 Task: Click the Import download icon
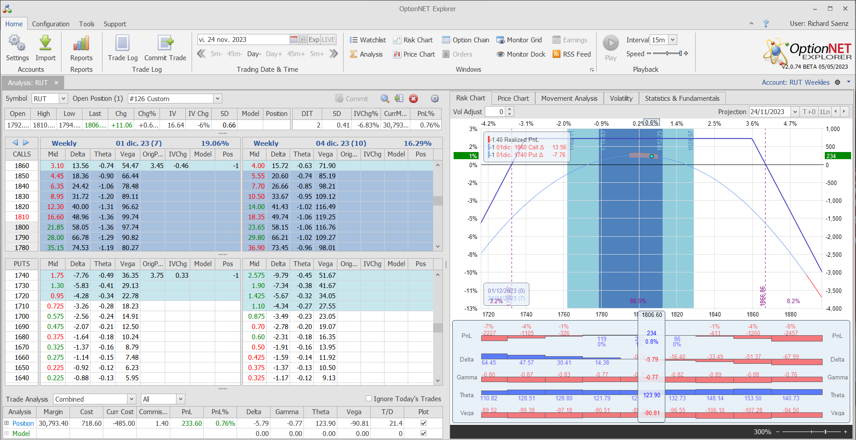click(45, 44)
